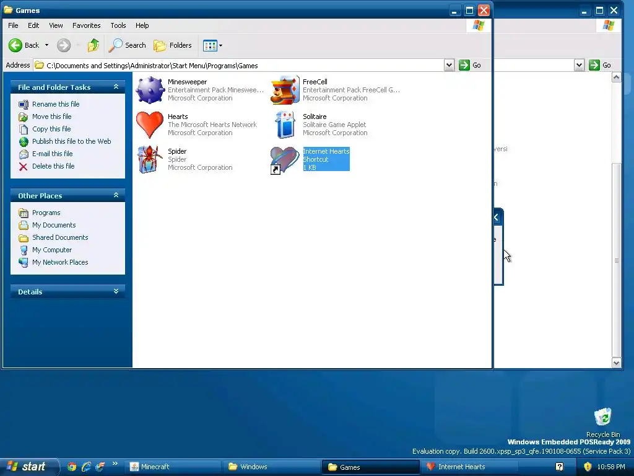Viewport: 634px width, 476px height.
Task: Open the Minesweeper game icon
Action: (x=150, y=90)
